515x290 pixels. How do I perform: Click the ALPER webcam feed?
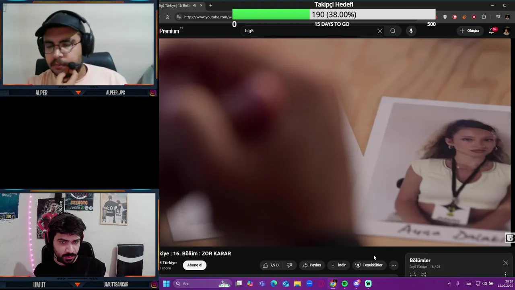78,44
